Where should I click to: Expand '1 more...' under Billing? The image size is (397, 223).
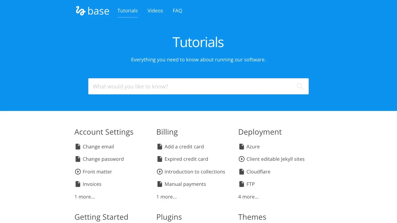[167, 197]
